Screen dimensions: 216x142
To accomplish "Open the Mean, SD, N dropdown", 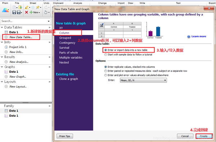I will click(143, 80).
